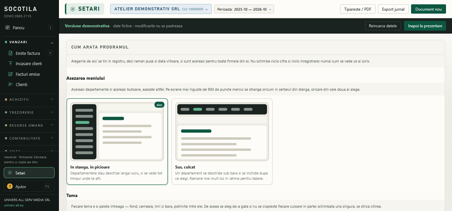Open the Perioada date range dropdown

tap(244, 9)
